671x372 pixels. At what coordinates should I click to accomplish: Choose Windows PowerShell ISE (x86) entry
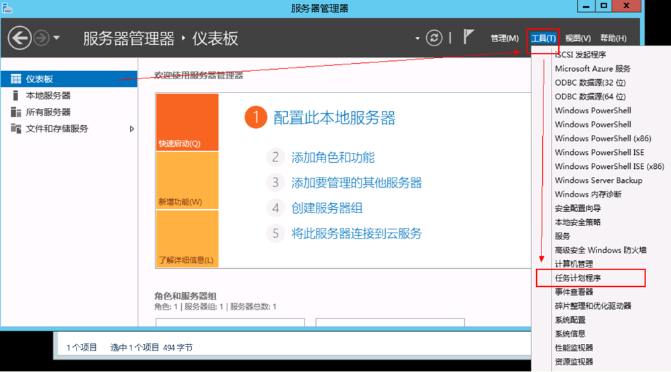tap(609, 166)
